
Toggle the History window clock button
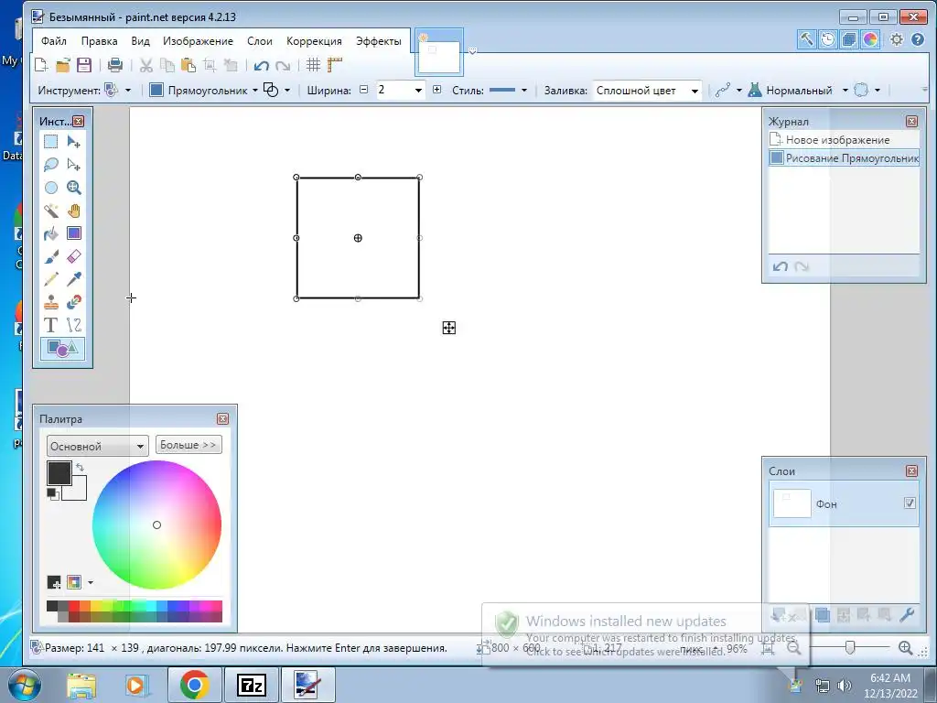coord(827,39)
